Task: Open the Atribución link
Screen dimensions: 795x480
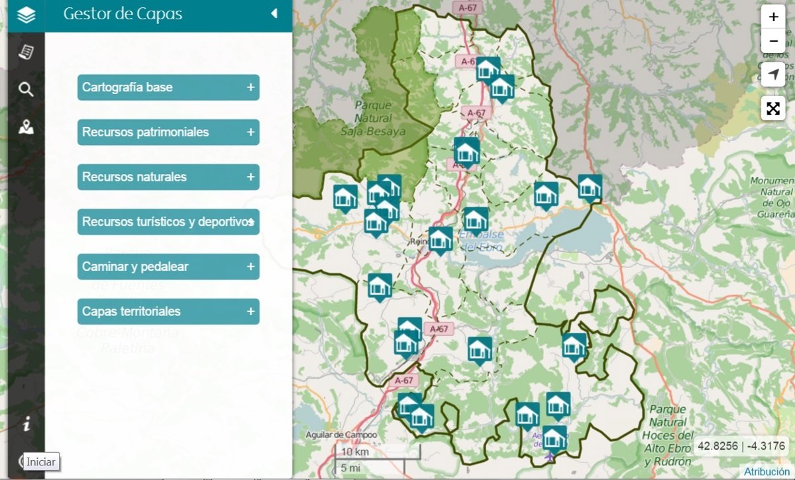Action: coord(767,472)
